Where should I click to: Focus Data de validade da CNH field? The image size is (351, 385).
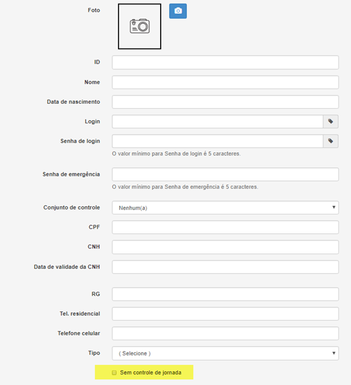[x=225, y=267]
